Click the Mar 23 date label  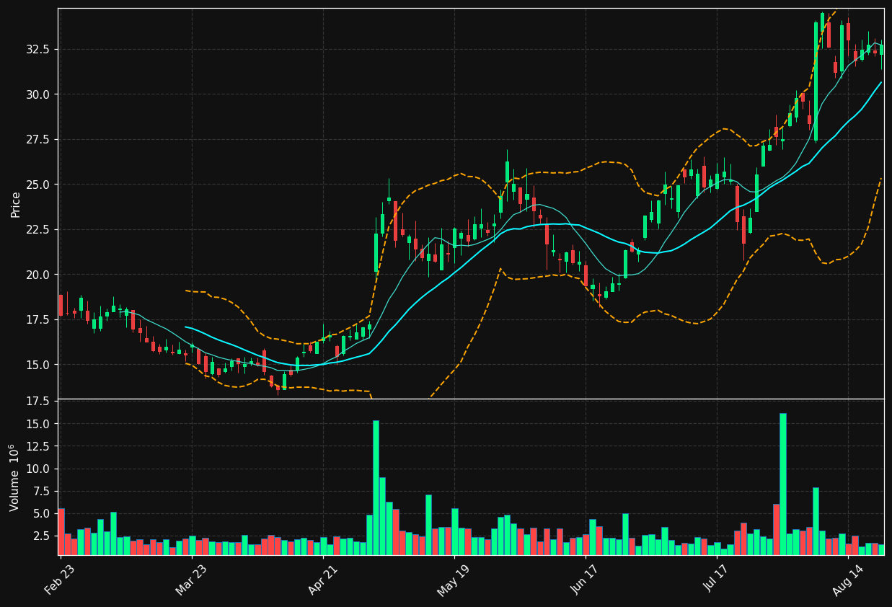tap(190, 581)
